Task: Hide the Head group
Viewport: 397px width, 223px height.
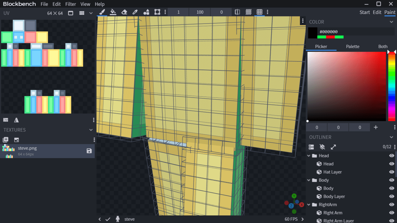Action: [391, 156]
